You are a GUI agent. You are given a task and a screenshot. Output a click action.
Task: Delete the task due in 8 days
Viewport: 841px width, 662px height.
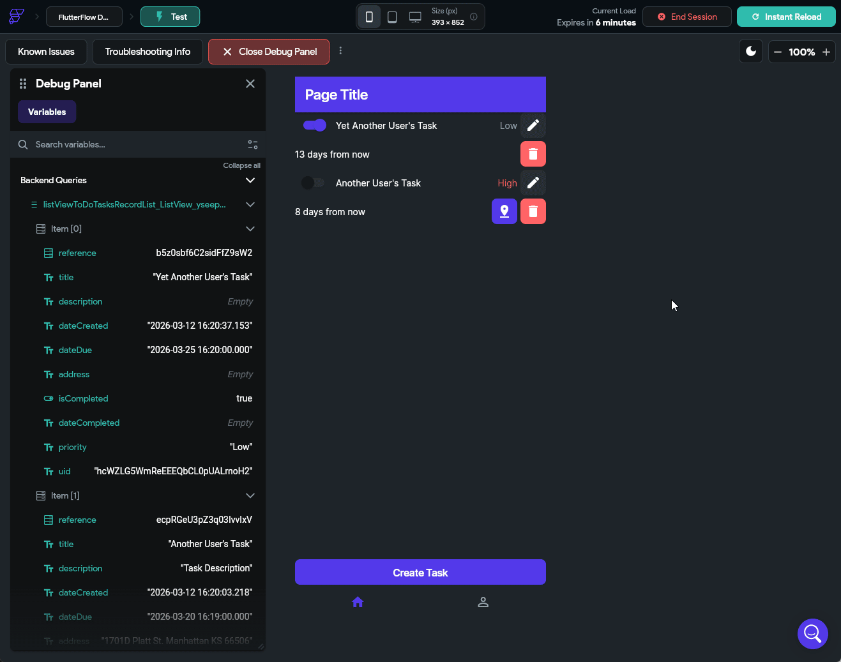click(533, 211)
